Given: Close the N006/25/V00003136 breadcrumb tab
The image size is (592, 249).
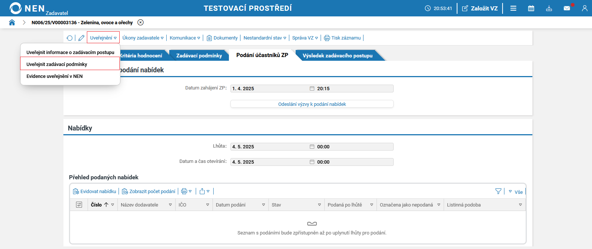Looking at the screenshot, I should pos(141,22).
